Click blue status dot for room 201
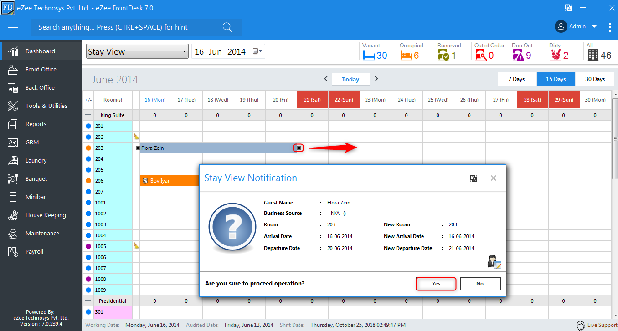 88,126
